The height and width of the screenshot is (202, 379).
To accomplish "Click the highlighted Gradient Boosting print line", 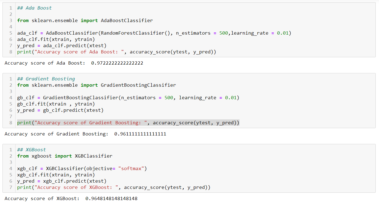I will (128, 123).
